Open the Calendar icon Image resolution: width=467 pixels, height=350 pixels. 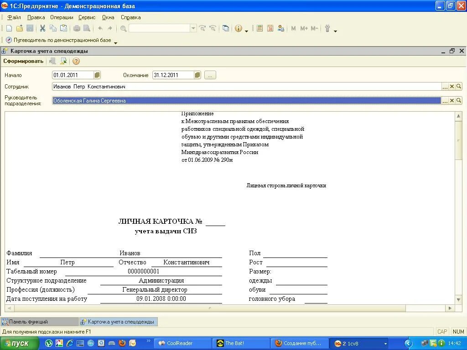pos(270,28)
